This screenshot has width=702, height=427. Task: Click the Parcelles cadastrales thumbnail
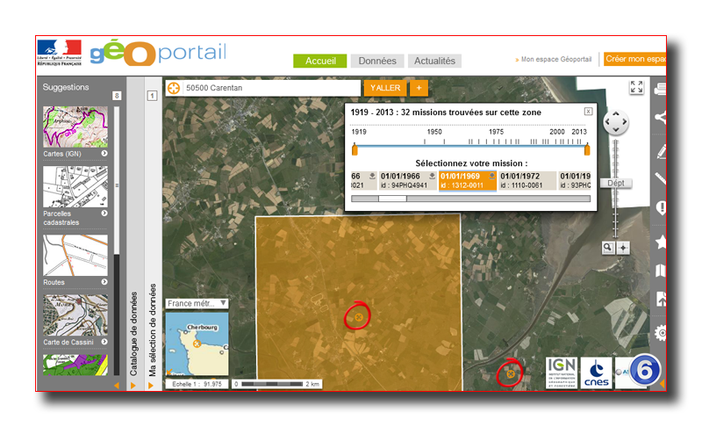[x=75, y=187]
